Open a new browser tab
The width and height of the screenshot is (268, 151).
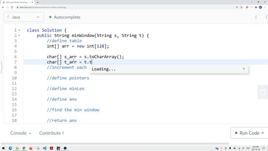38,2
